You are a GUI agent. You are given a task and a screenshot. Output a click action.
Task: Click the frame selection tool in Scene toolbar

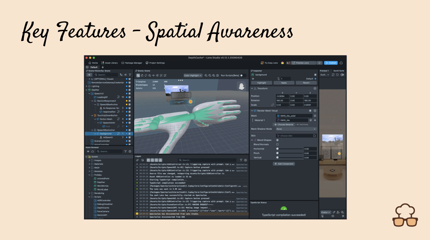(161, 75)
